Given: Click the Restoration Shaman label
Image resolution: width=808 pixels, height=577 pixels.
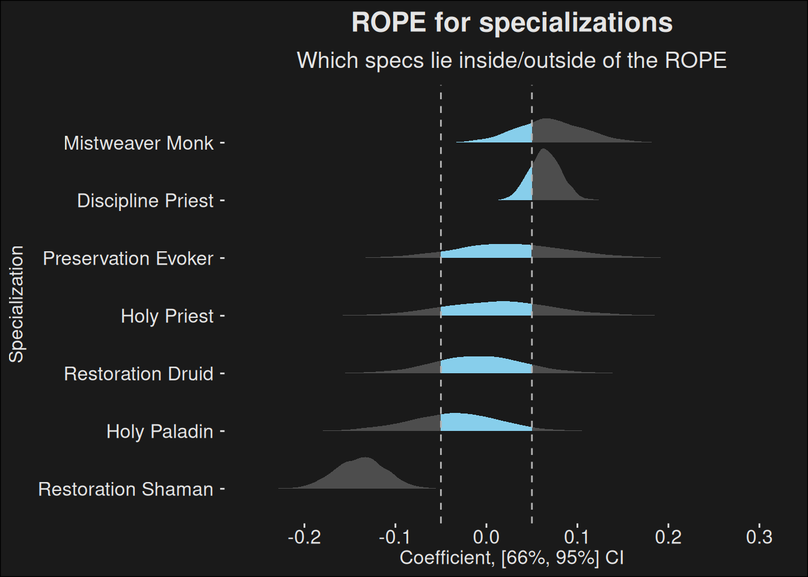Looking at the screenshot, I should click(126, 489).
